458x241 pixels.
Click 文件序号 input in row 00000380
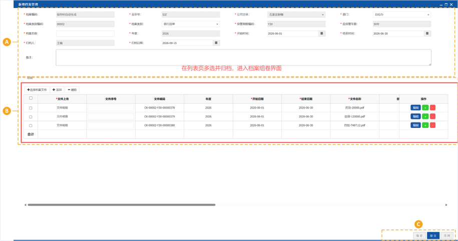tap(111, 125)
